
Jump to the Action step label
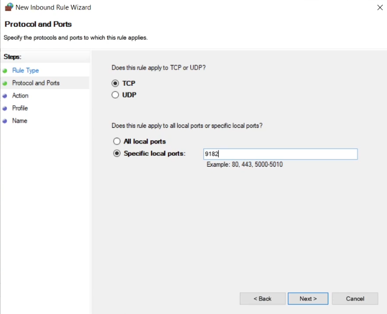(20, 96)
